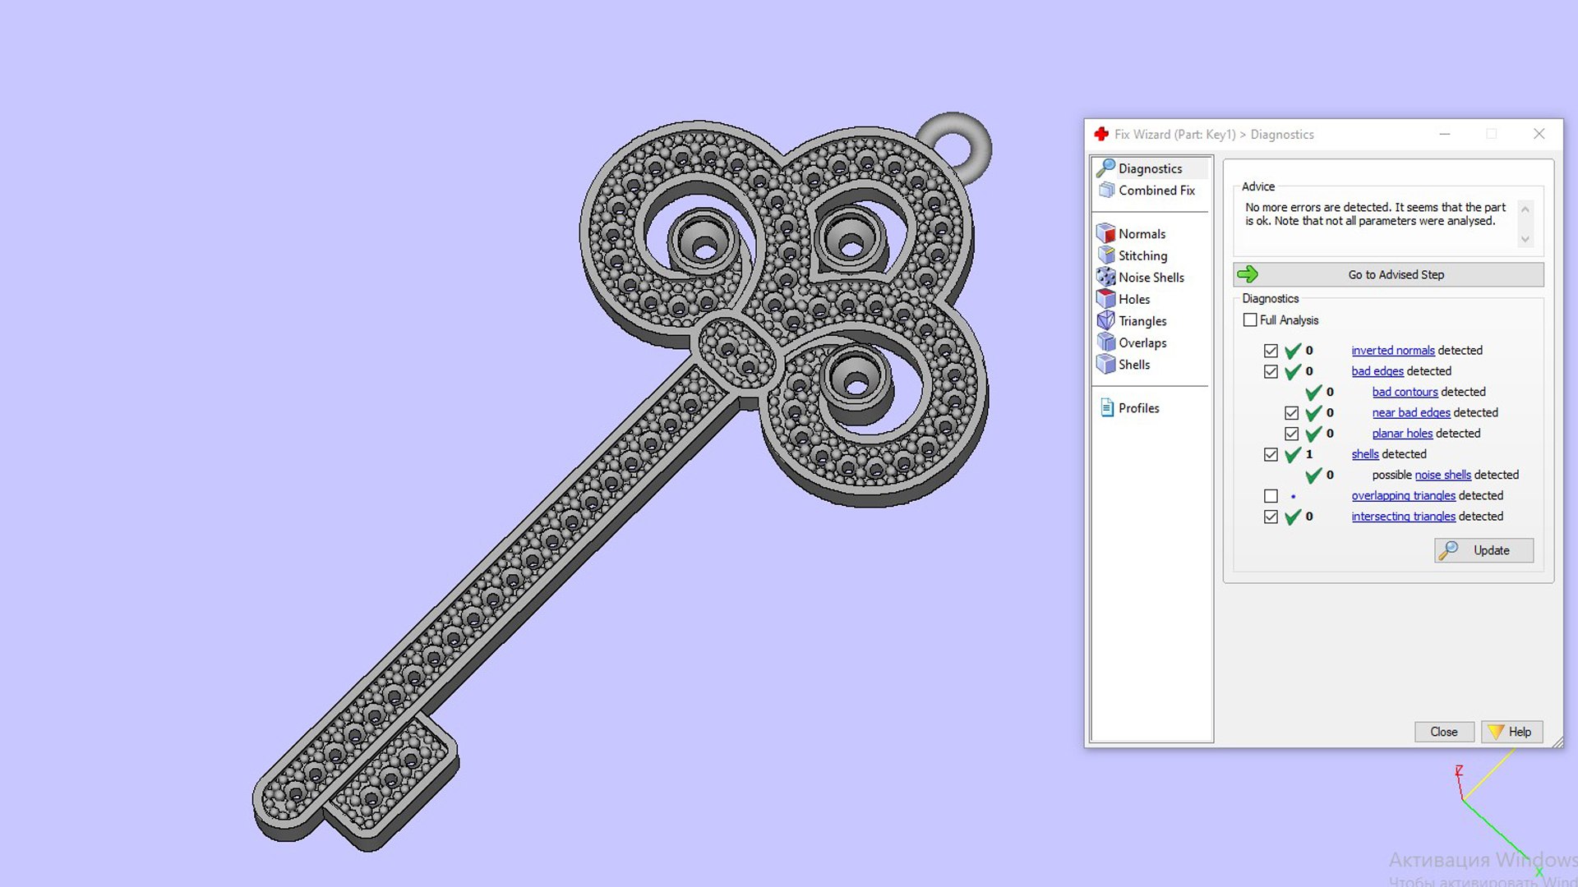Viewport: 1578px width, 887px height.
Task: Open the Triangles icon in sidebar
Action: pos(1106,321)
